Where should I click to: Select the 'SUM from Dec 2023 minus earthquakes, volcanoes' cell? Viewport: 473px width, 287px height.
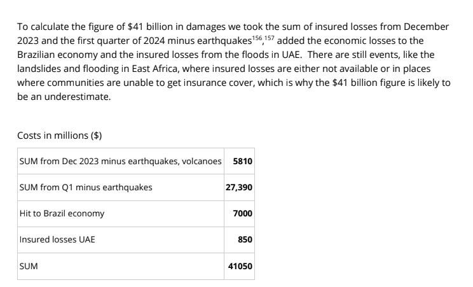(x=120, y=162)
